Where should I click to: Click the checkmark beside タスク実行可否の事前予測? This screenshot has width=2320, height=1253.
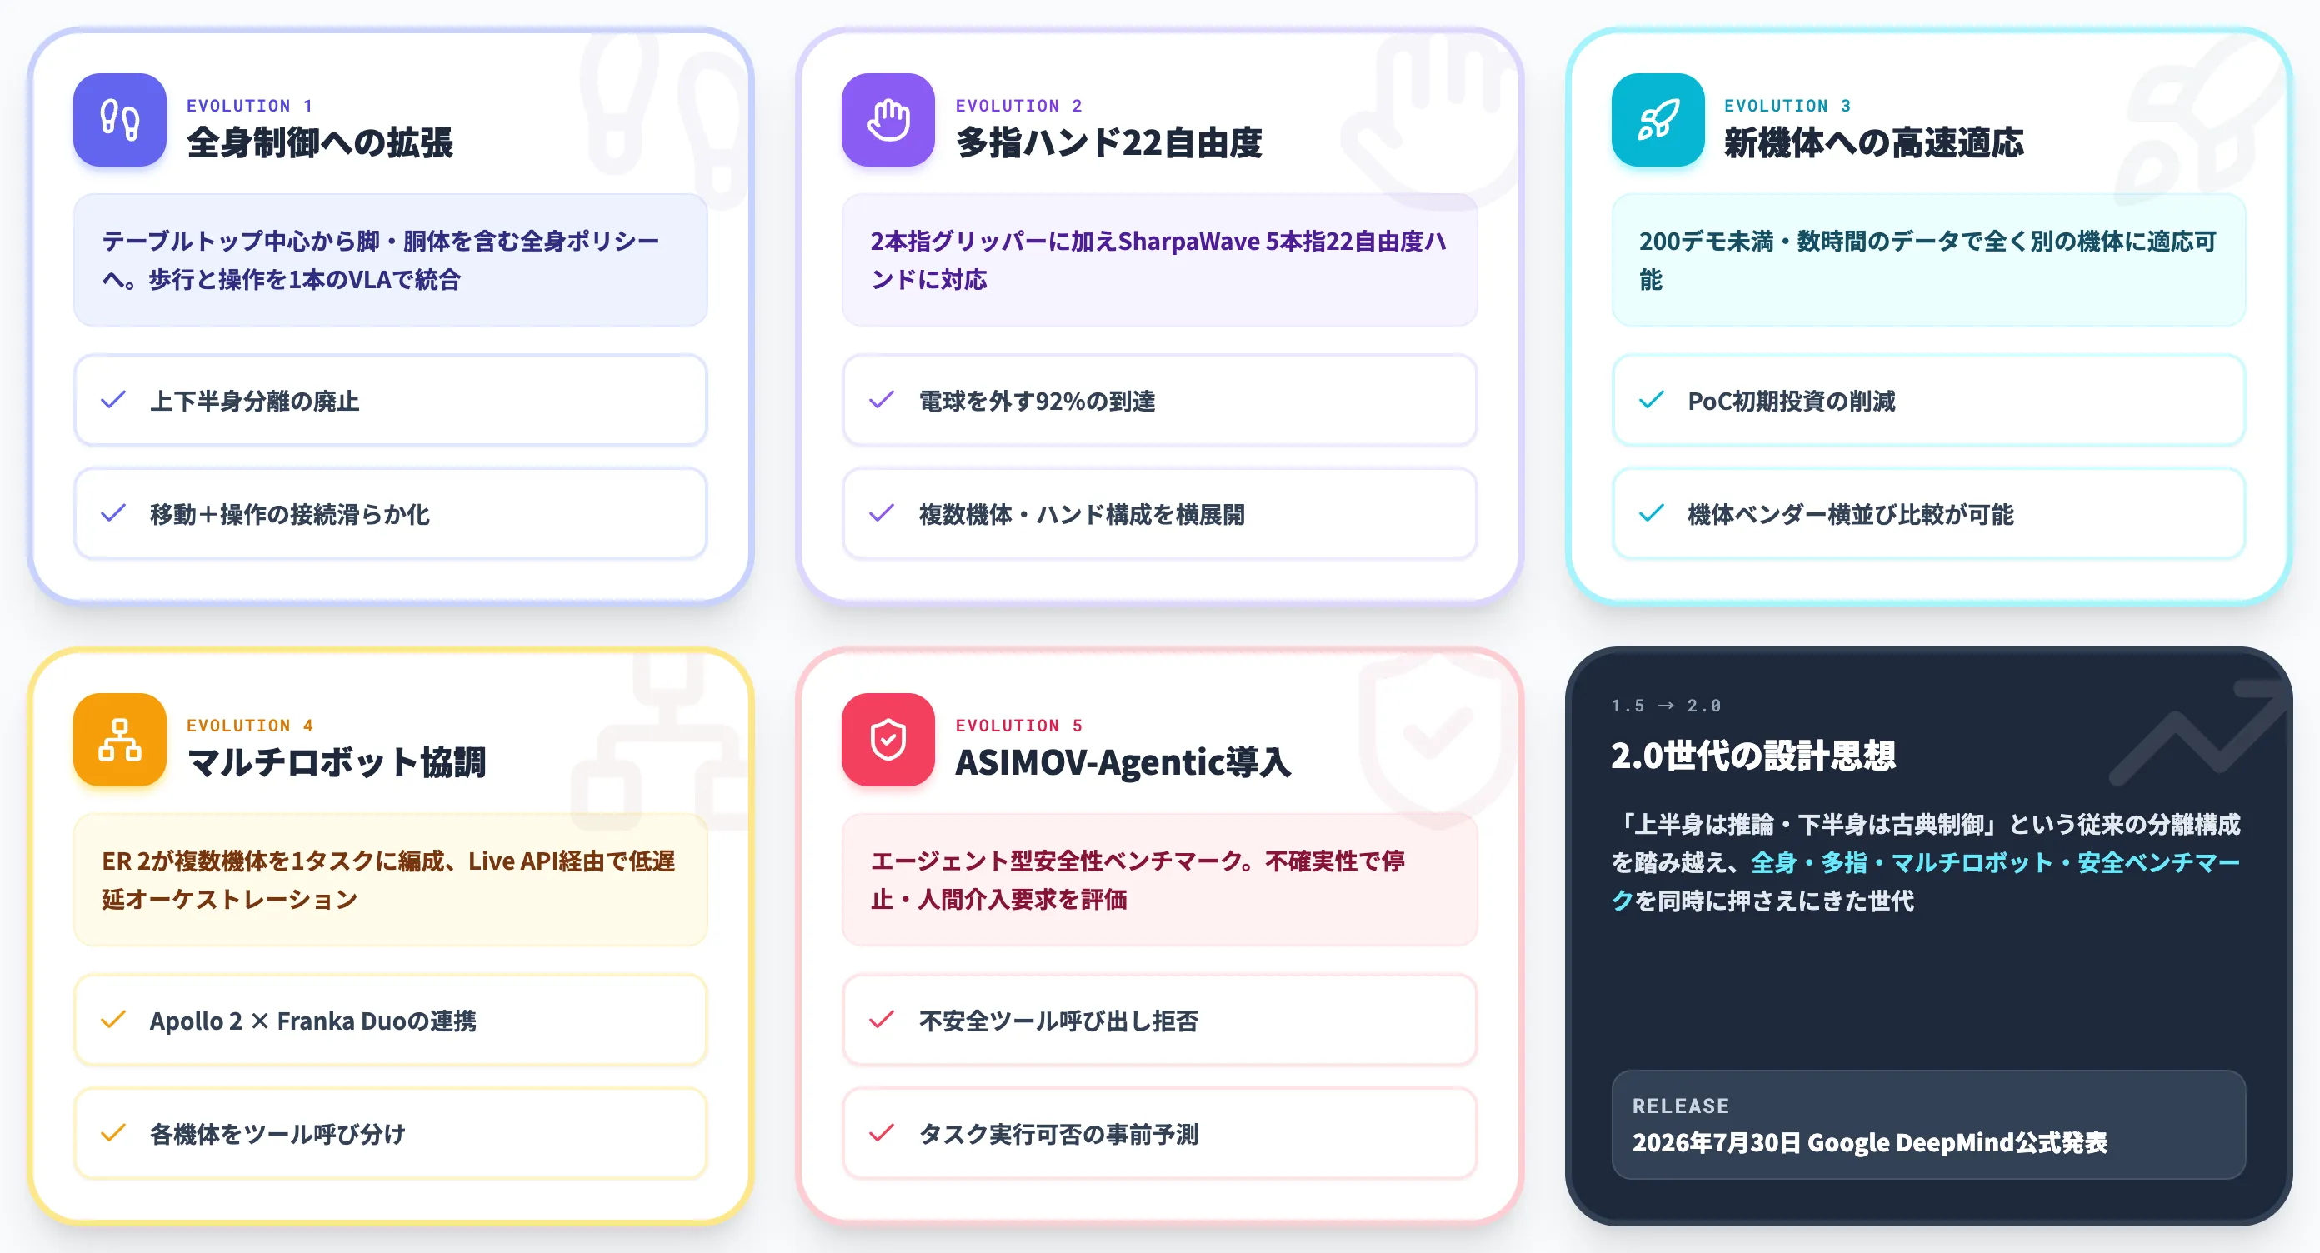(882, 1133)
